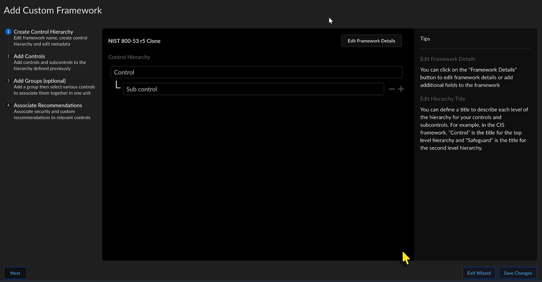
Task: Open Edit Framework Details
Action: [x=371, y=41]
